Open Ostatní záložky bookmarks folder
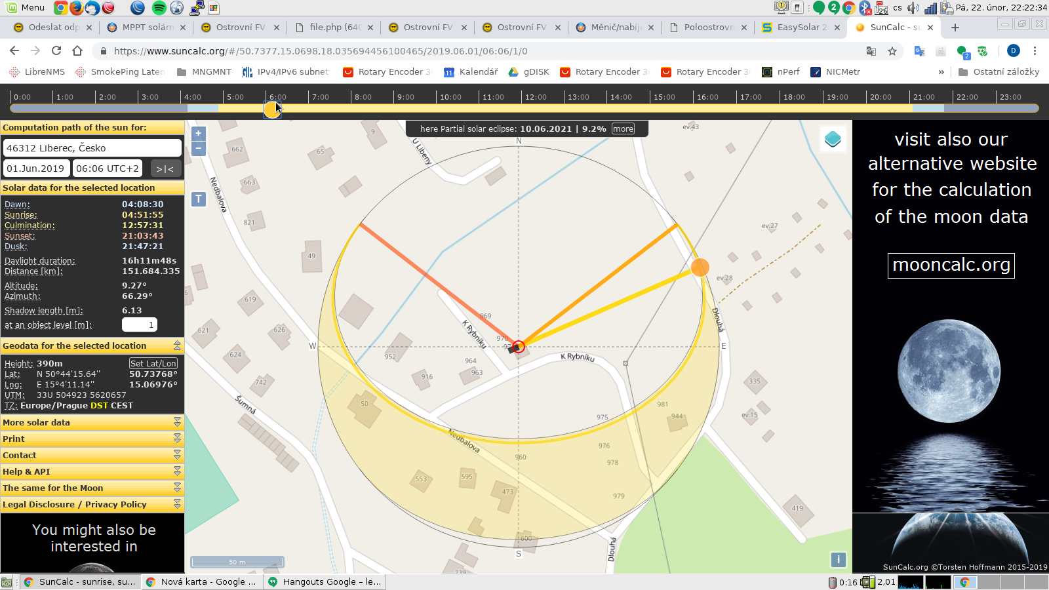 point(999,72)
